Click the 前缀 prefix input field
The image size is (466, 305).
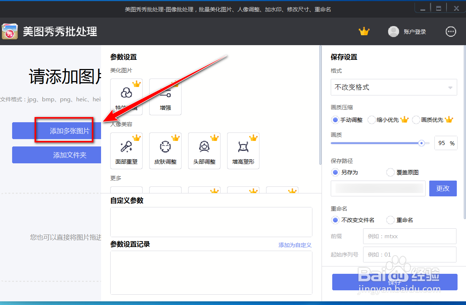(x=410, y=236)
